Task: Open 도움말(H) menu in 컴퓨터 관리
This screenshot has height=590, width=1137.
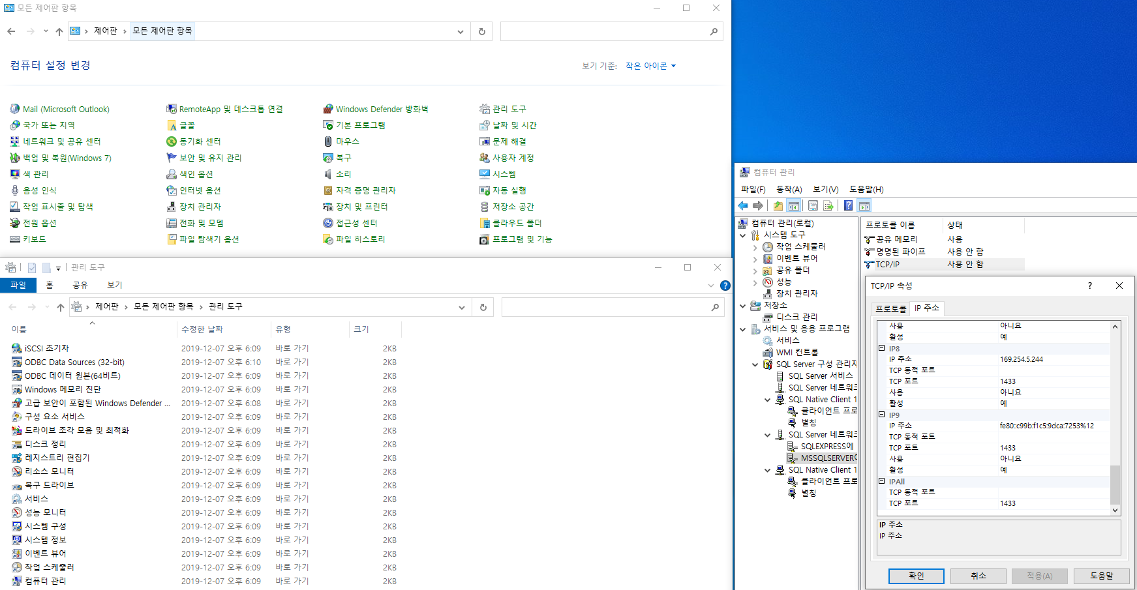Action: 866,189
